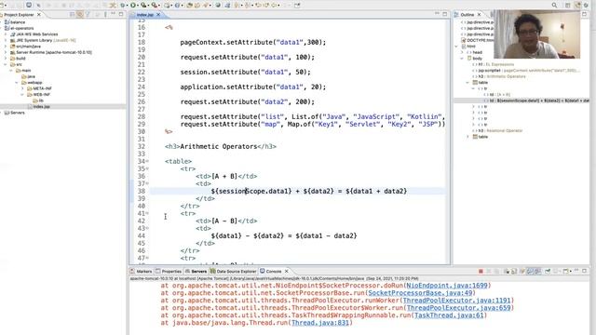Expand the head node in Outline
The image size is (596, 335).
click(x=462, y=52)
